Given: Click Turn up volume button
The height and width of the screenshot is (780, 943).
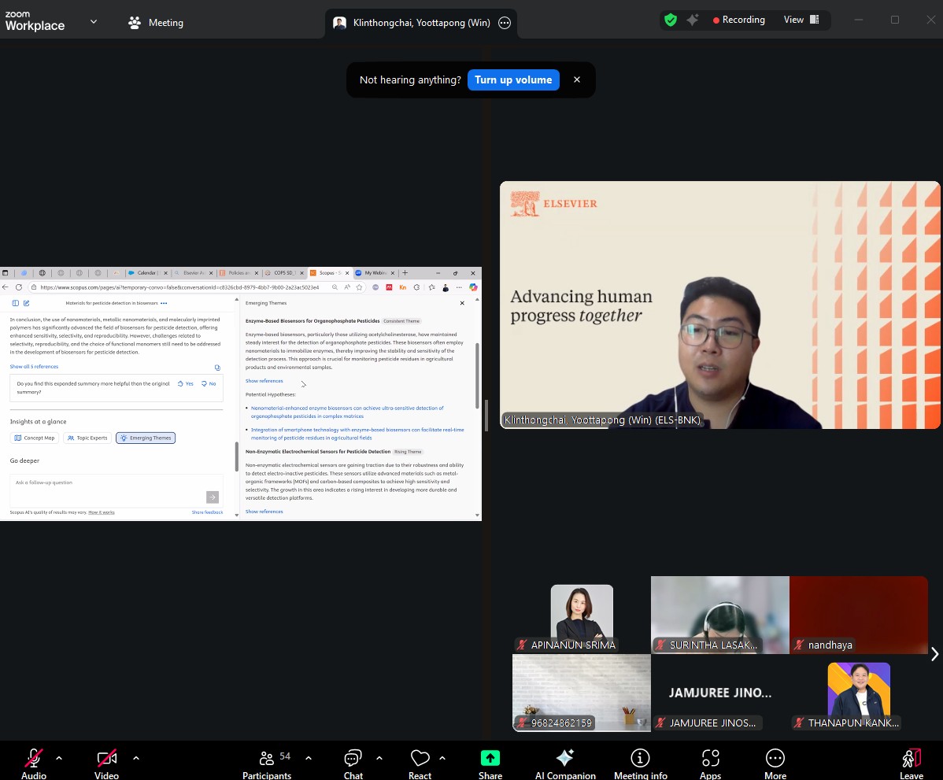Looking at the screenshot, I should tap(513, 79).
